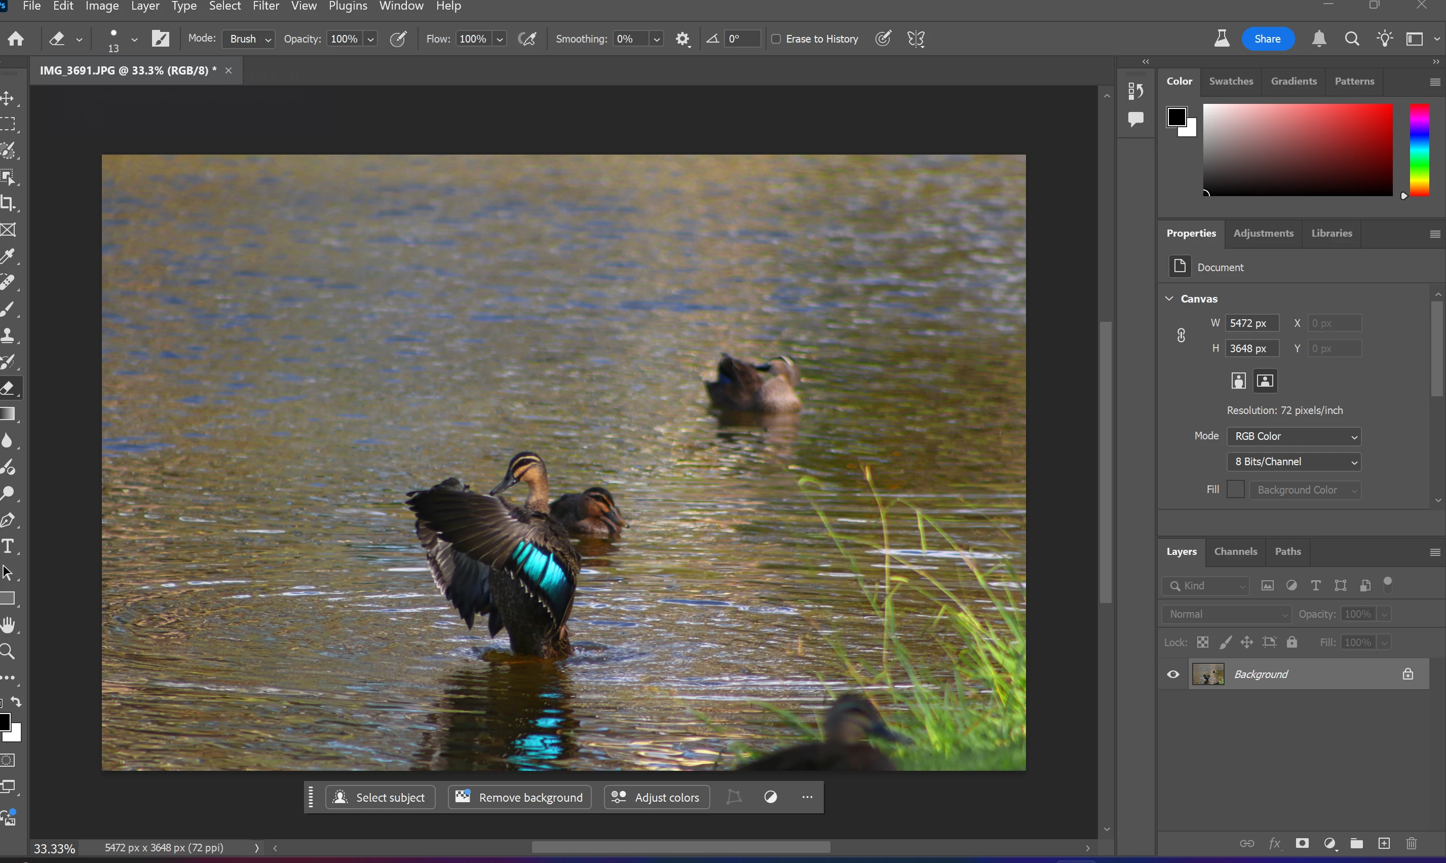Image resolution: width=1446 pixels, height=863 pixels.
Task: Select the Type tool
Action: click(x=8, y=546)
